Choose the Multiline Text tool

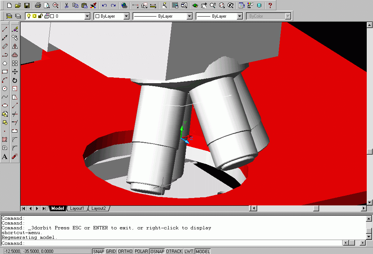[x=5, y=157]
